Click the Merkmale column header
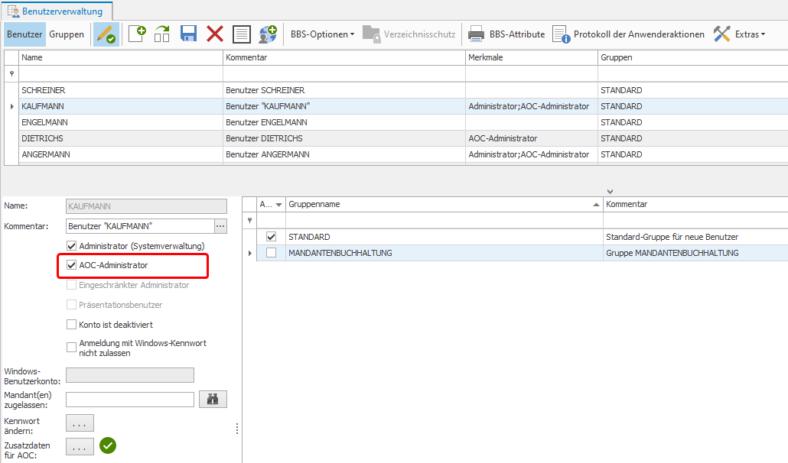This screenshot has height=463, width=788. click(x=532, y=58)
